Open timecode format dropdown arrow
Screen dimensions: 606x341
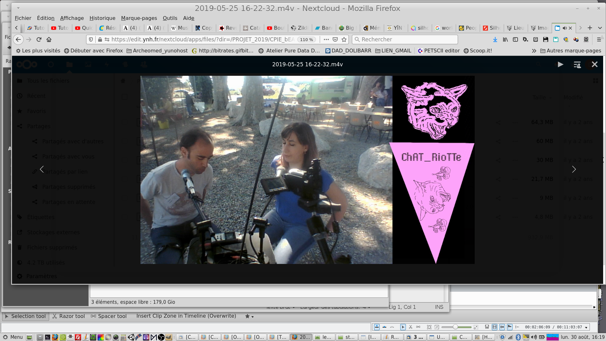coord(586,327)
